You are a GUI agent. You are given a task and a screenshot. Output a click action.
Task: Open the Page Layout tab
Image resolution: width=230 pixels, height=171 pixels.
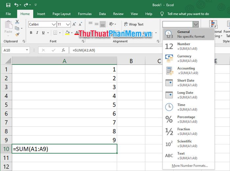click(x=61, y=14)
